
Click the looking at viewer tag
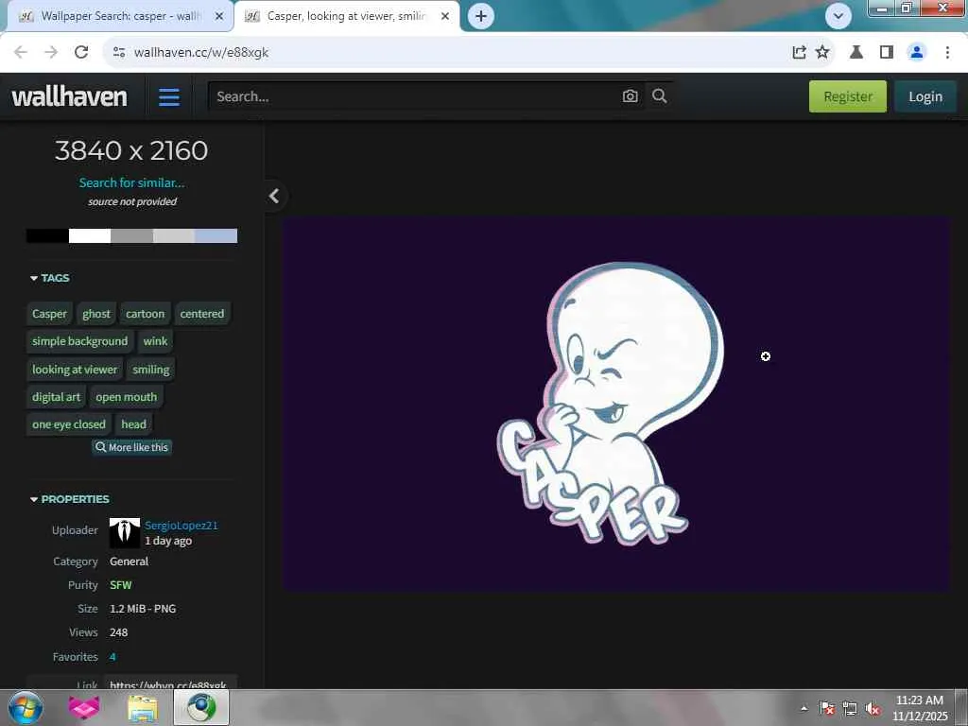point(75,370)
